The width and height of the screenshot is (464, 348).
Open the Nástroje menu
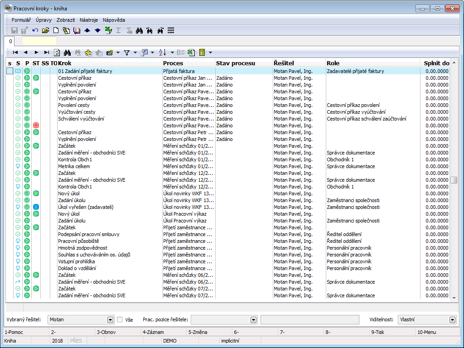89,20
